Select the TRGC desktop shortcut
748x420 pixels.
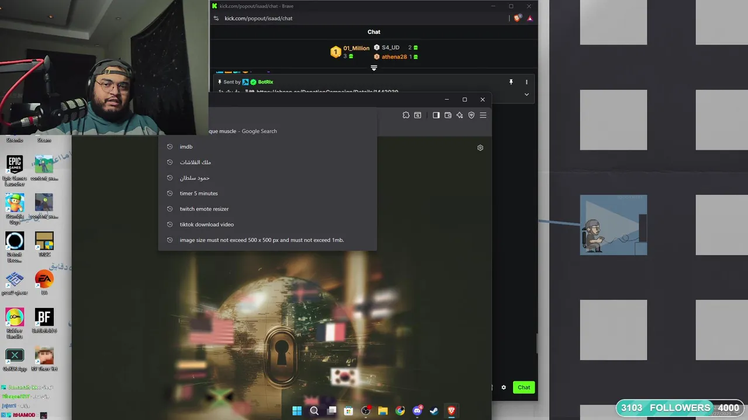(x=44, y=244)
